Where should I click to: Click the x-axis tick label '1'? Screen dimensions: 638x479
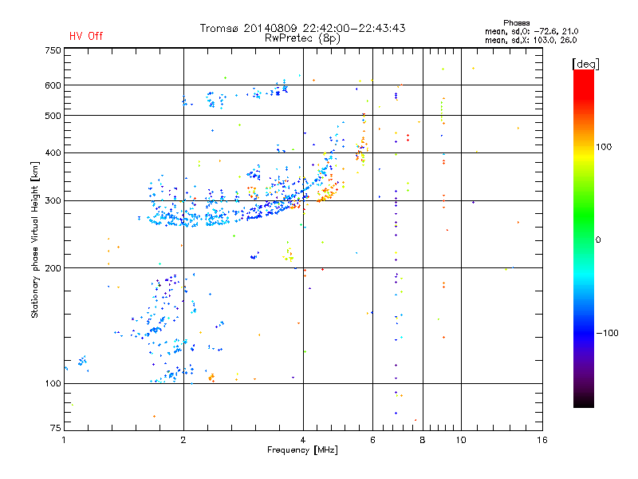64,440
